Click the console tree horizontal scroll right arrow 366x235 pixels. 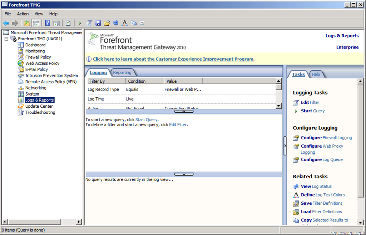point(79,222)
